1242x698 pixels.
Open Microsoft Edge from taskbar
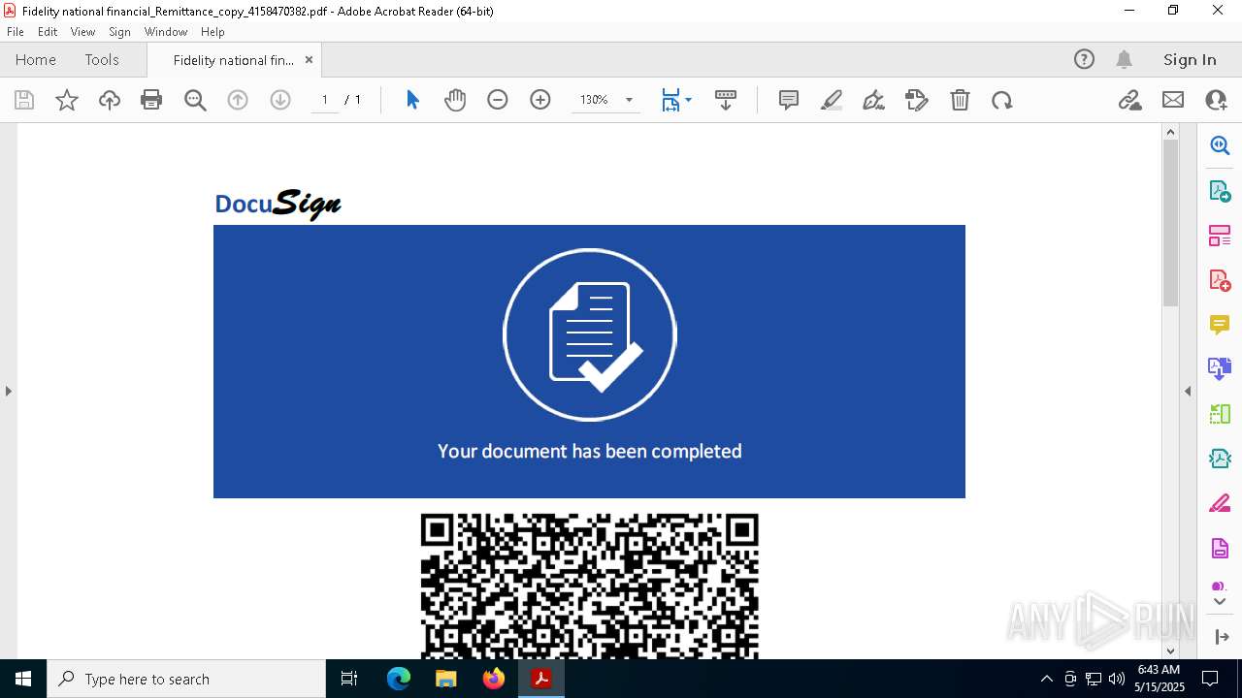(x=399, y=679)
